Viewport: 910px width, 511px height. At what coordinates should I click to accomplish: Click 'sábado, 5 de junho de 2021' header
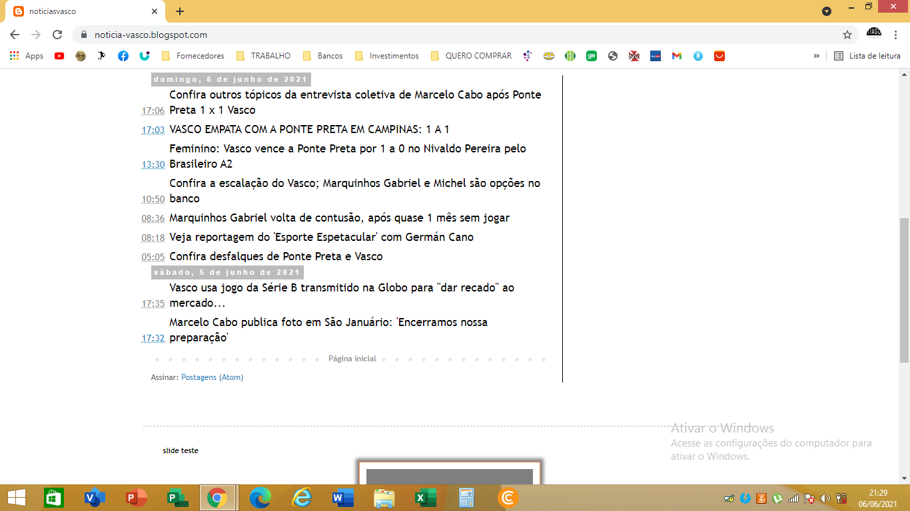[x=227, y=272]
